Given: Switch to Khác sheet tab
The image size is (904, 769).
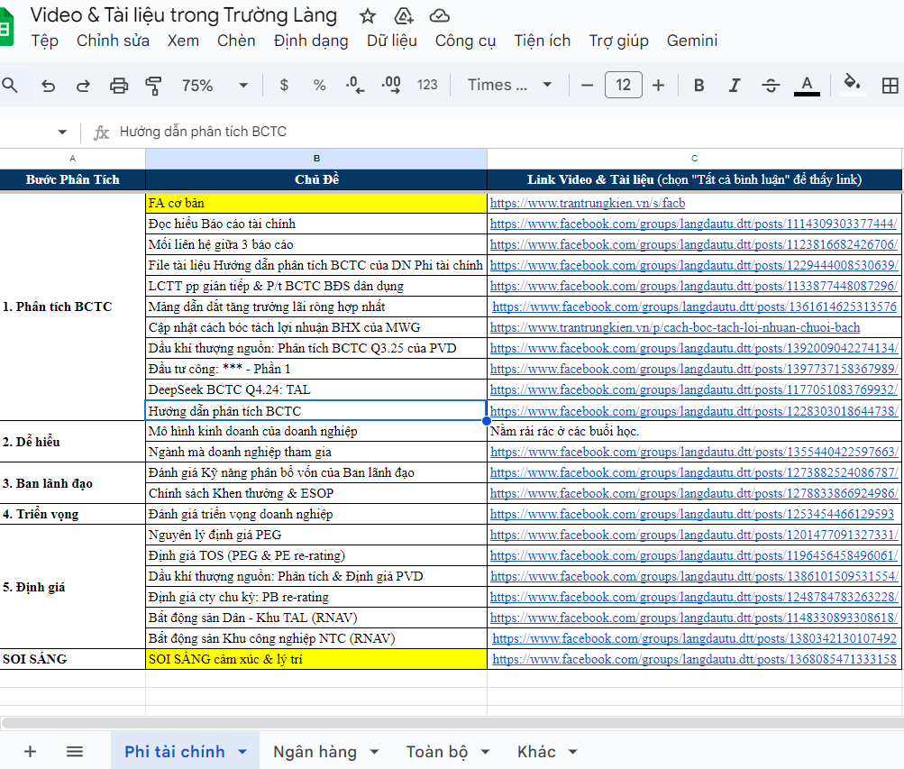Looking at the screenshot, I should pyautogui.click(x=536, y=752).
